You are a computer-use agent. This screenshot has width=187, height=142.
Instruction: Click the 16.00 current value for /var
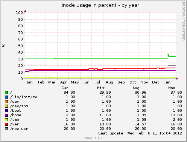(69, 124)
